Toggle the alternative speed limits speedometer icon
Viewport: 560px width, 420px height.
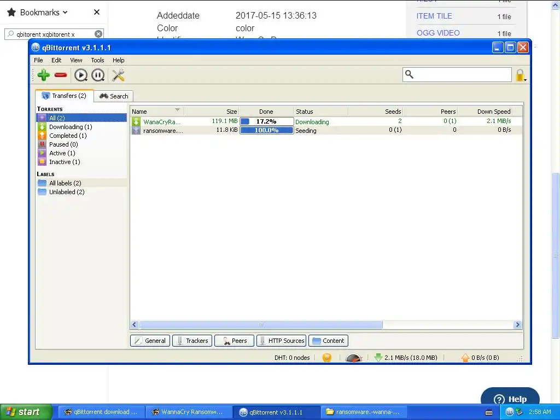(x=354, y=358)
